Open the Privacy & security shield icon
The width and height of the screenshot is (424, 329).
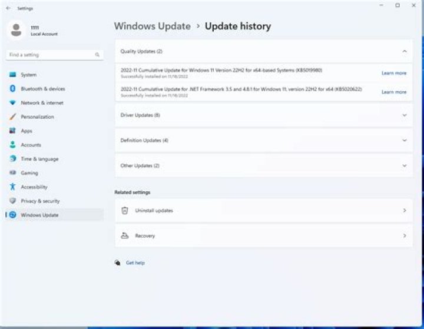tap(12, 201)
